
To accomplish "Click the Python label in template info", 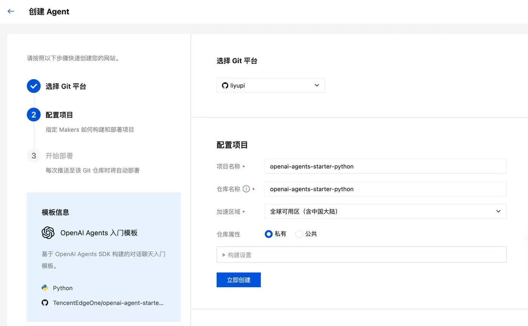I will click(63, 288).
